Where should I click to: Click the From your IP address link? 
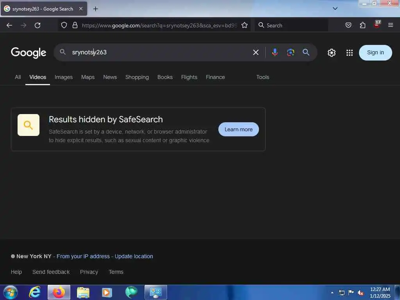pyautogui.click(x=83, y=256)
